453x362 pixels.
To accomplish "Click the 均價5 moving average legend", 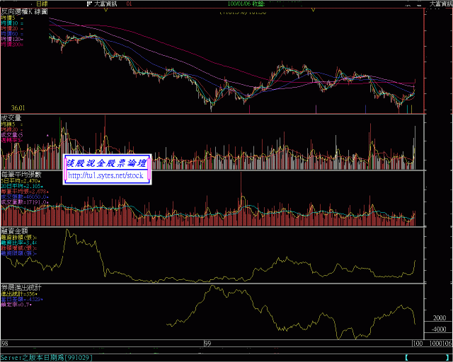I will click(x=12, y=18).
